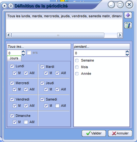Click the right arrow of the horizontal scrollbar
Screen dimensions: 137x142
pos(120,35)
